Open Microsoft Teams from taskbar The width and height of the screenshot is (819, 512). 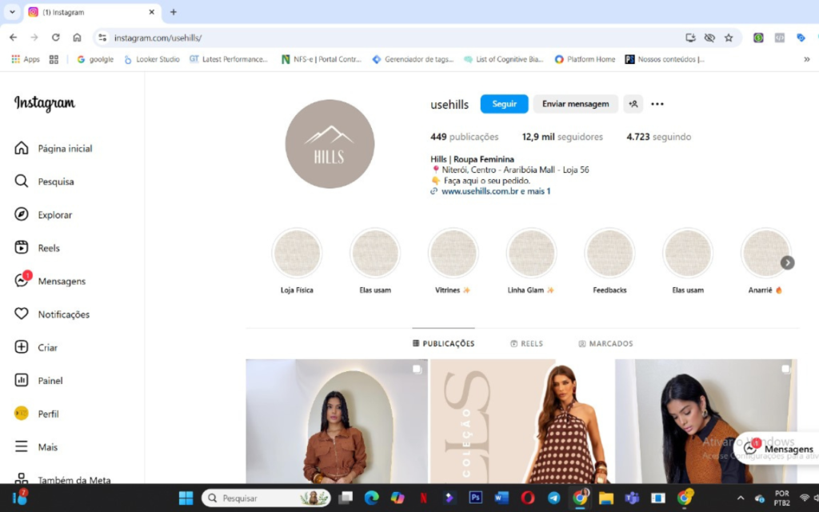tap(632, 498)
